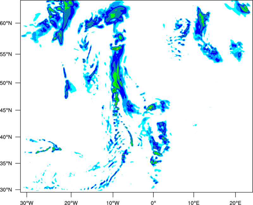
Task: Click the 30°W longitude label
Action: 27,202
